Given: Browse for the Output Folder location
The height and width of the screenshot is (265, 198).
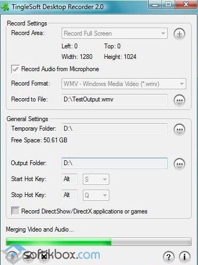Looking at the screenshot, I should point(179,164).
